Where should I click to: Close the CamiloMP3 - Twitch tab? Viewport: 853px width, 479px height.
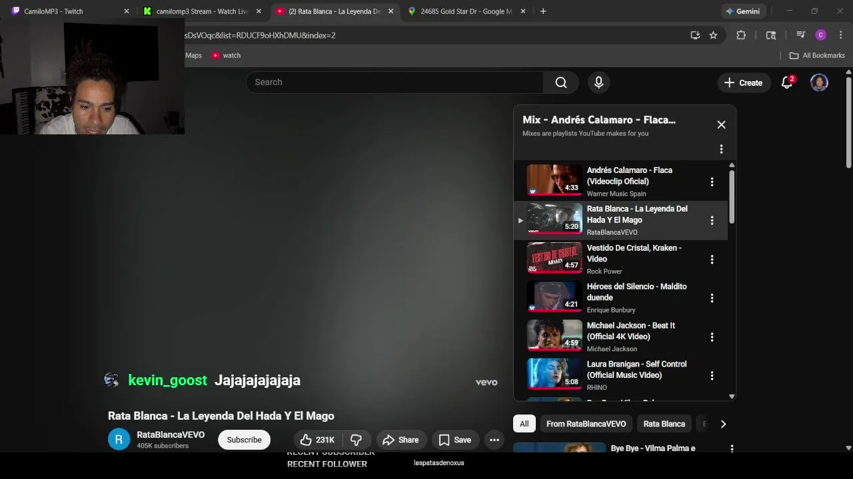(x=127, y=11)
